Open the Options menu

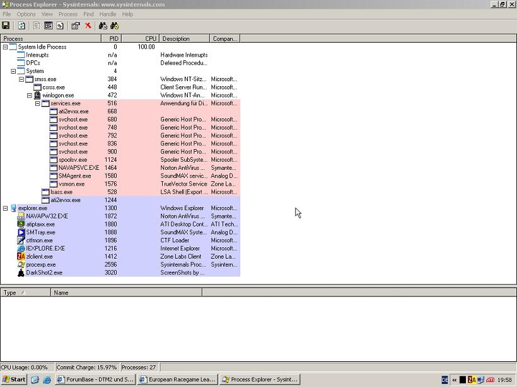26,14
